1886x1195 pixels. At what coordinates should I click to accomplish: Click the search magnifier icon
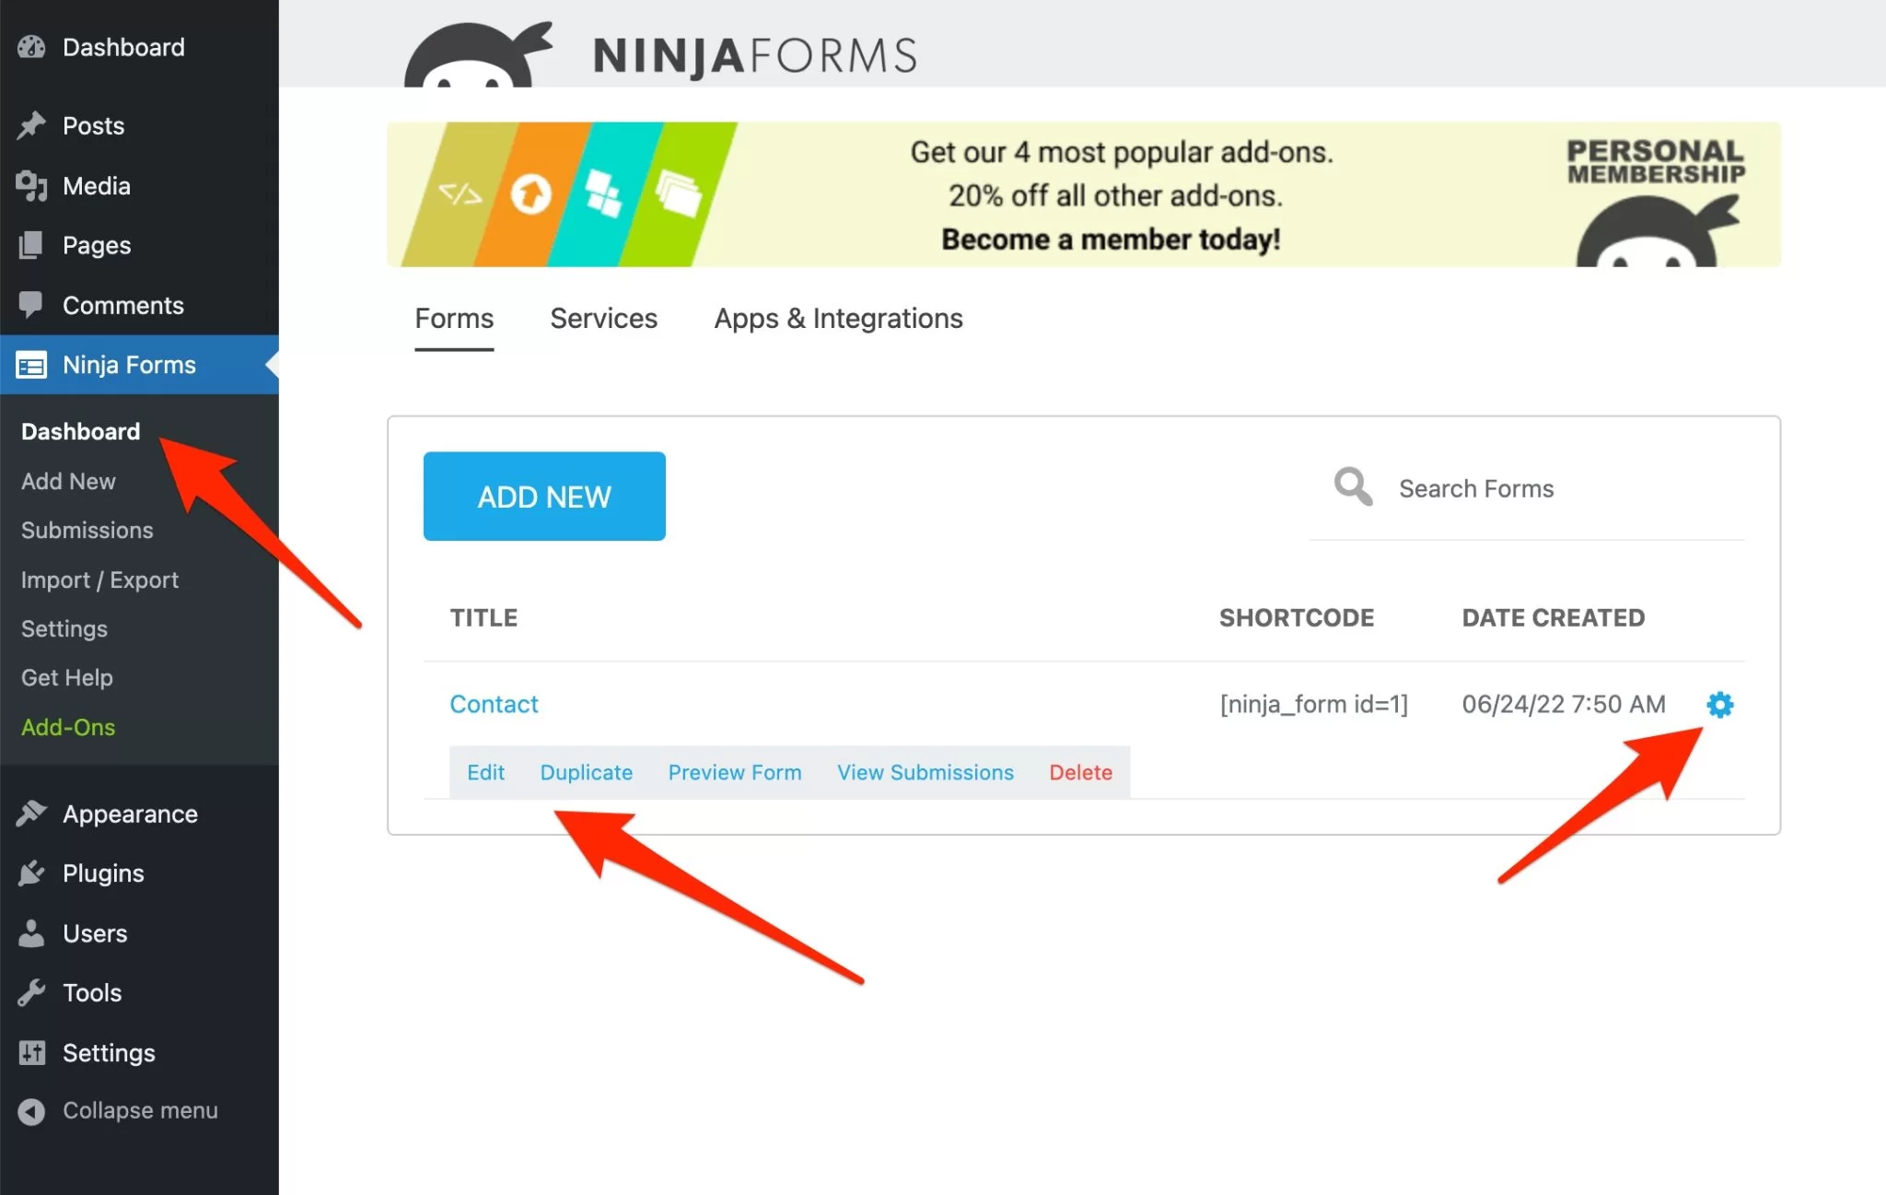[1353, 486]
